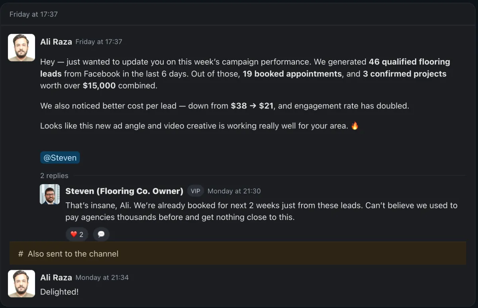The width and height of the screenshot is (478, 308).
Task: Click Ali Raza's avatar on the Delighted reply
Action: click(22, 283)
